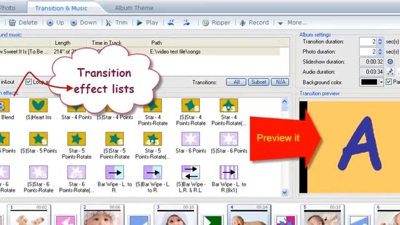This screenshot has width=400, height=225.
Task: Increase Photo duration with up arrow
Action: coord(380,50)
